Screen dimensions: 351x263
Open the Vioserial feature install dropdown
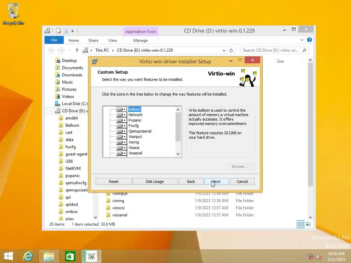point(122,153)
